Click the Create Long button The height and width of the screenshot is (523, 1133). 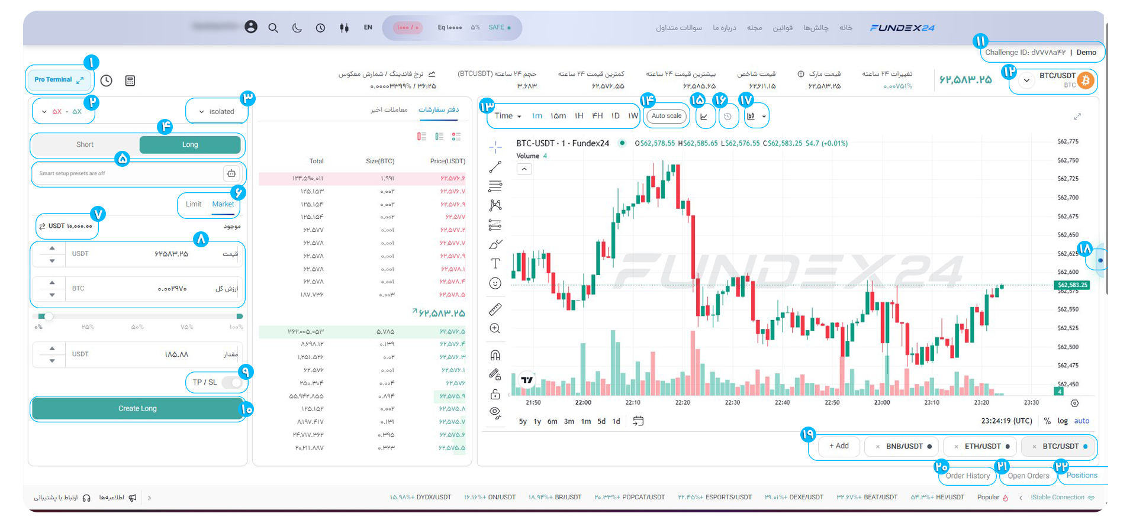click(x=137, y=408)
